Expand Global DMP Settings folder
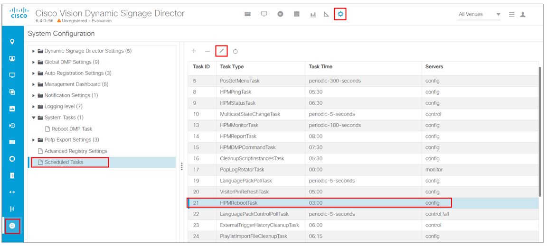 point(34,62)
